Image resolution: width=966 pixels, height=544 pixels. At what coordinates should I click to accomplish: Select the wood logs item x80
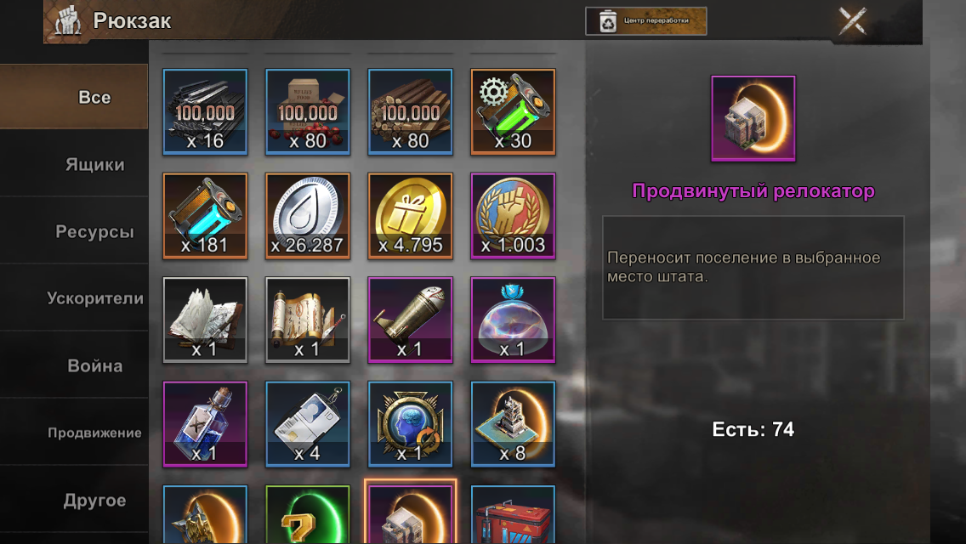(411, 111)
